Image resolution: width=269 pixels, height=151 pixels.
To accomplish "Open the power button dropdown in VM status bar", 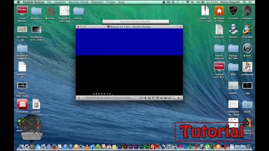I will (x=80, y=98).
